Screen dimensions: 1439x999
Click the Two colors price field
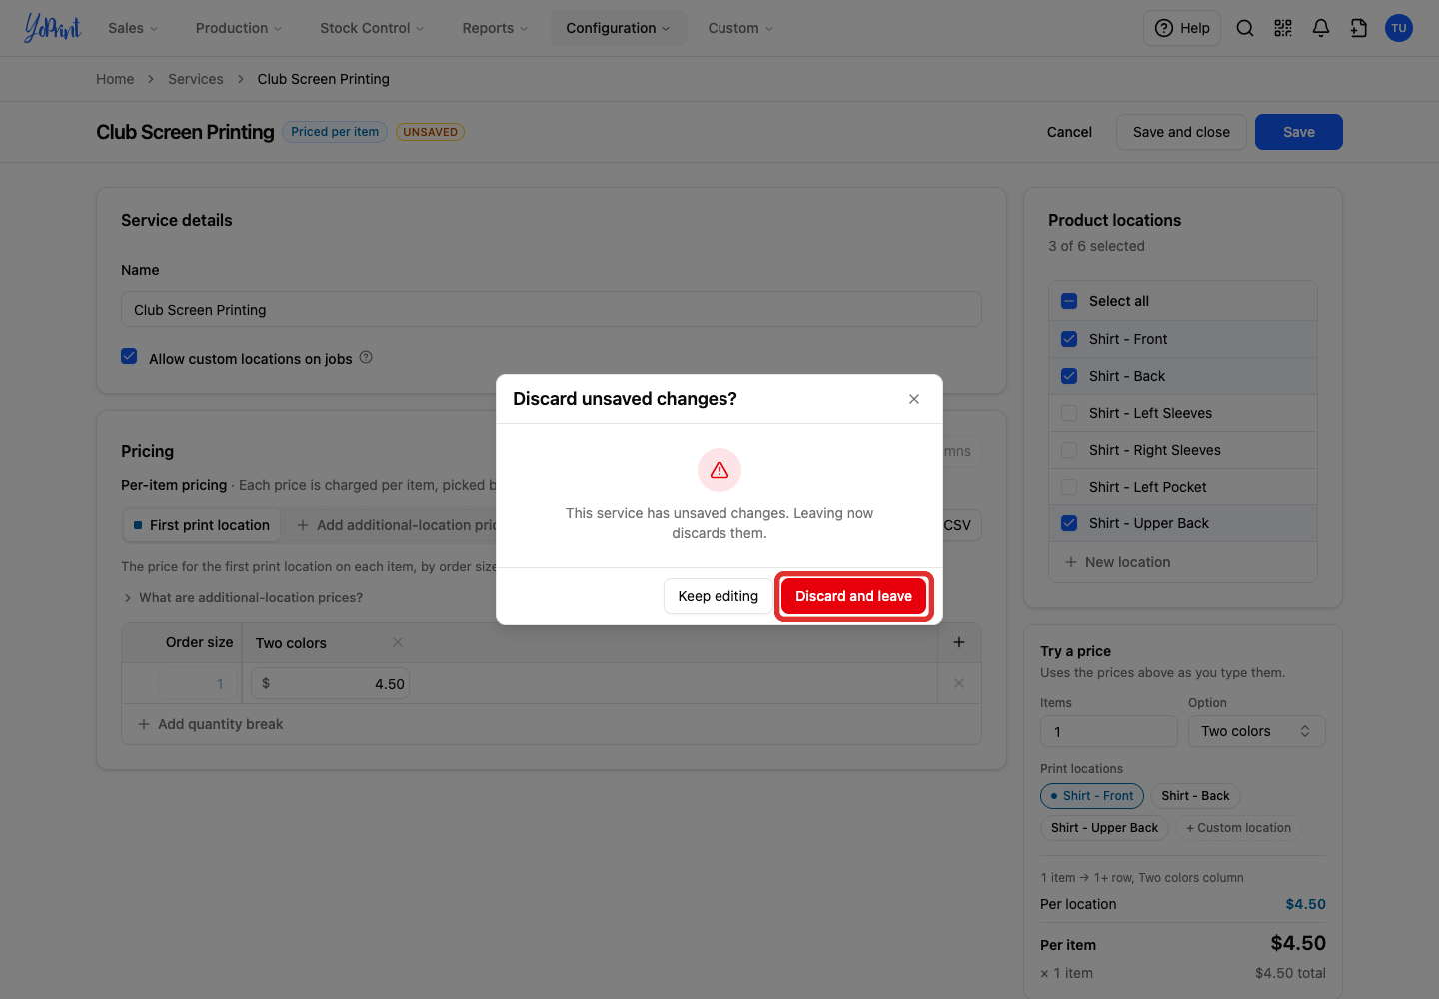331,684
